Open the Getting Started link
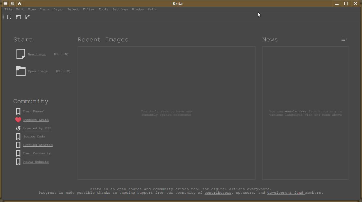362x202 pixels. 38,145
